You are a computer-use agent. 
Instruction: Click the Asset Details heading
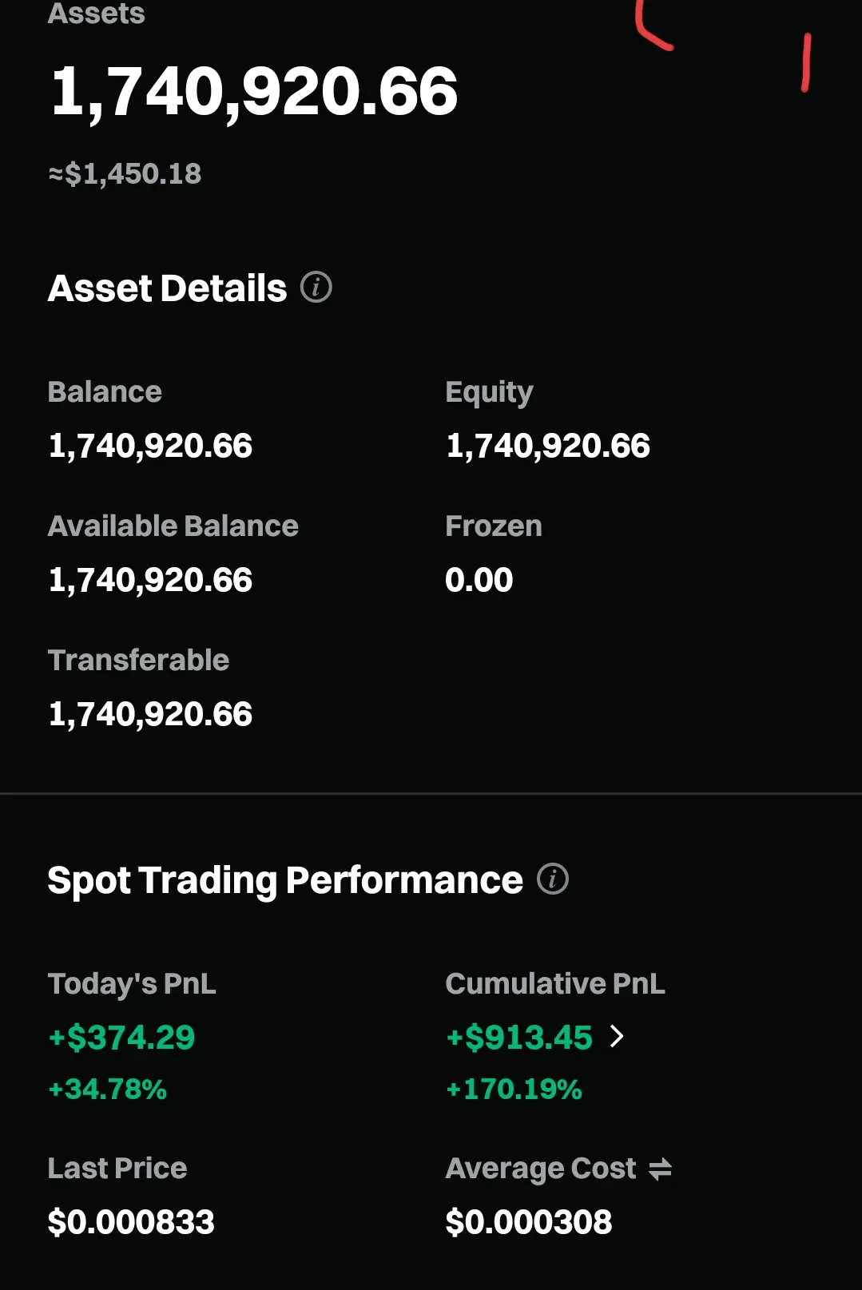pos(167,288)
